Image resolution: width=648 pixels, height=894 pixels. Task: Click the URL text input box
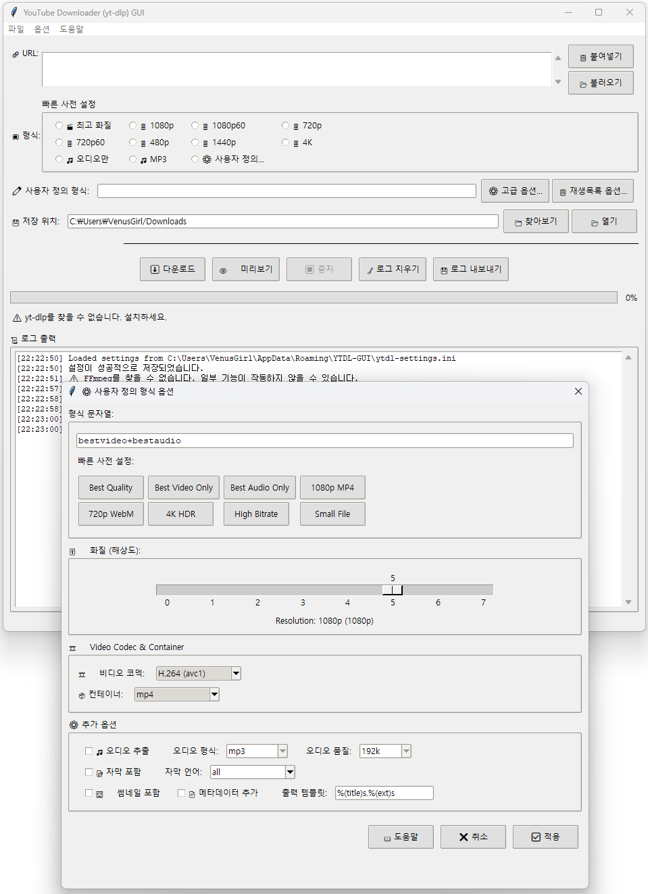[x=297, y=70]
